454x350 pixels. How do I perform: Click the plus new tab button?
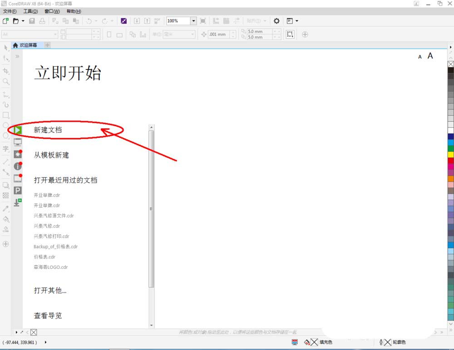click(x=48, y=45)
